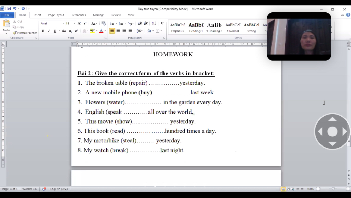Toggle Underline formatting
351x198 pixels.
click(x=55, y=31)
